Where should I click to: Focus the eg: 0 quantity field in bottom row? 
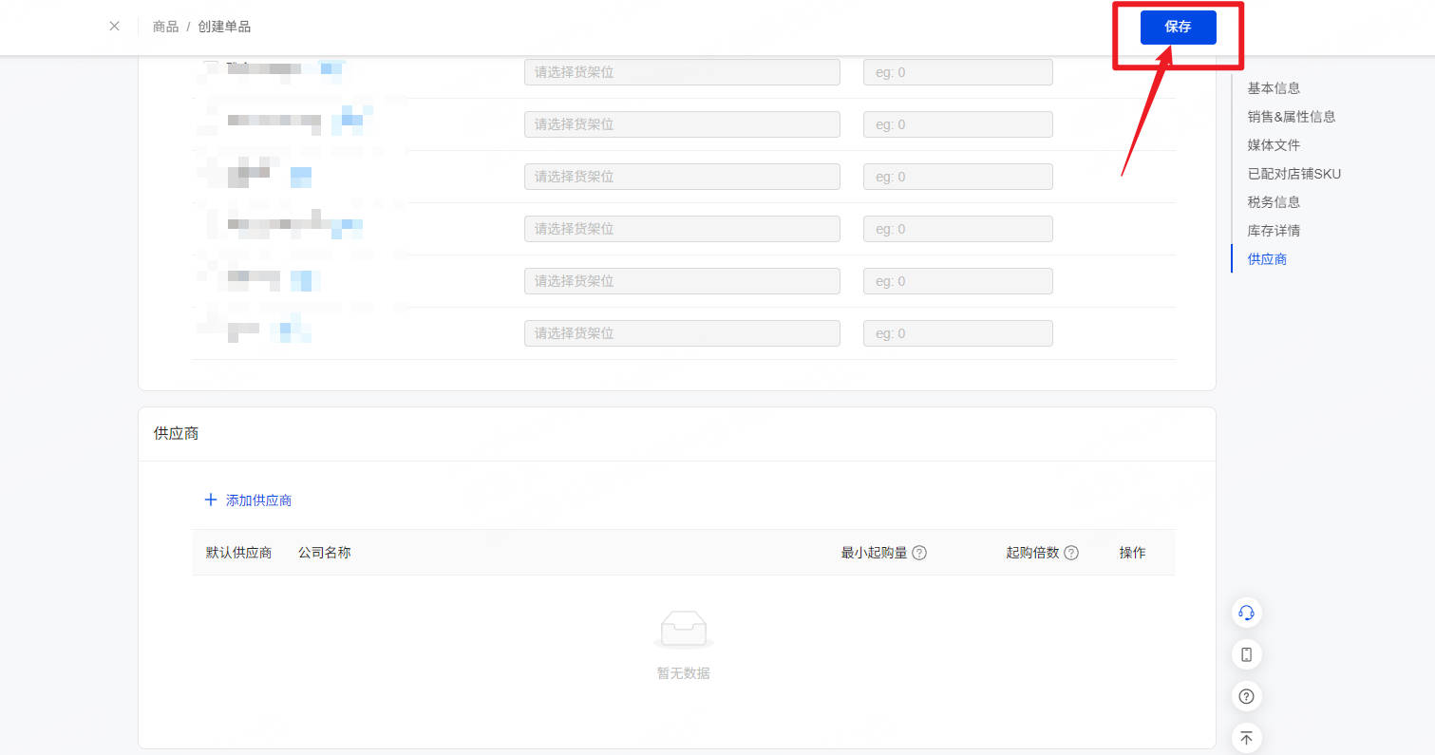[957, 333]
